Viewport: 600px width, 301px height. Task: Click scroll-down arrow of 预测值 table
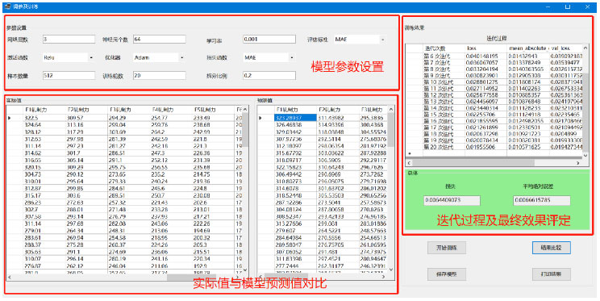tap(390, 270)
